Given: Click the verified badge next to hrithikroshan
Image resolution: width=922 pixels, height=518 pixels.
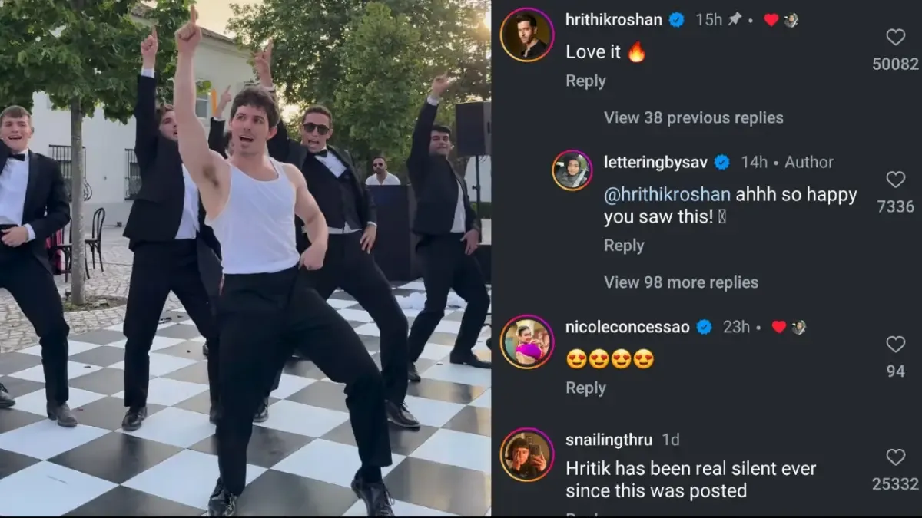Looking at the screenshot, I should coord(675,19).
